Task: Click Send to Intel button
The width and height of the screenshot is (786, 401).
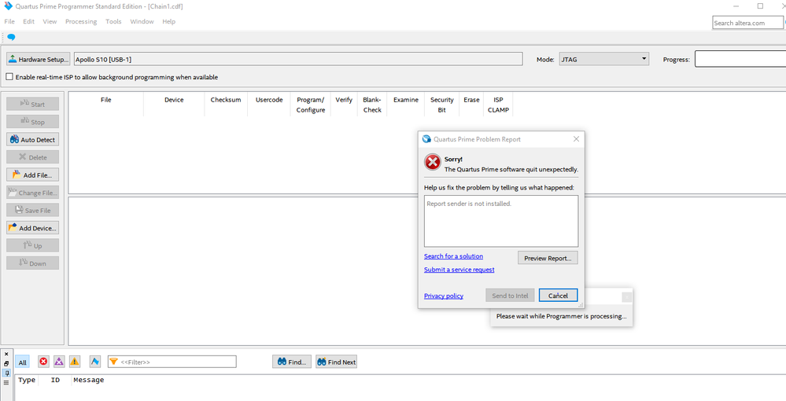Action: tap(510, 295)
